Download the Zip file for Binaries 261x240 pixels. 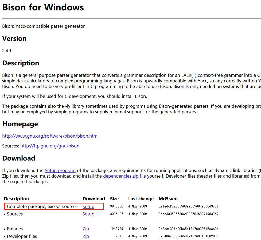tap(85, 229)
